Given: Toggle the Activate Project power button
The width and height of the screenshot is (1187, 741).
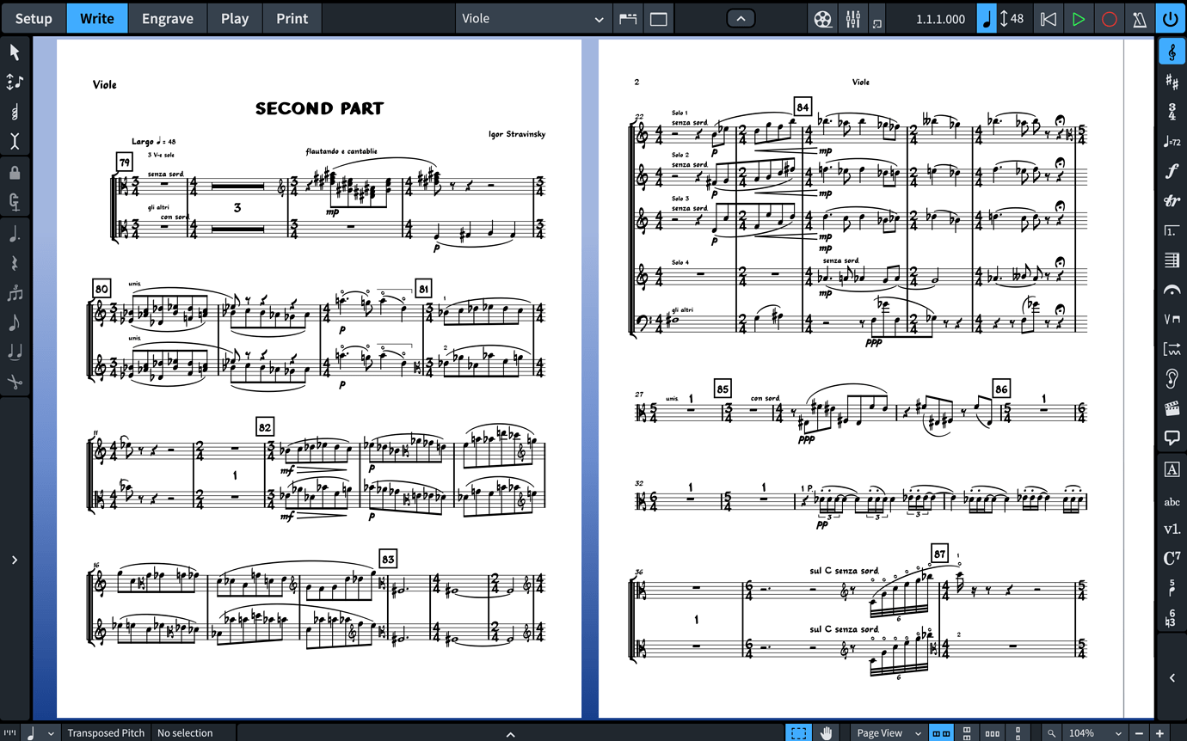Looking at the screenshot, I should tap(1171, 18).
